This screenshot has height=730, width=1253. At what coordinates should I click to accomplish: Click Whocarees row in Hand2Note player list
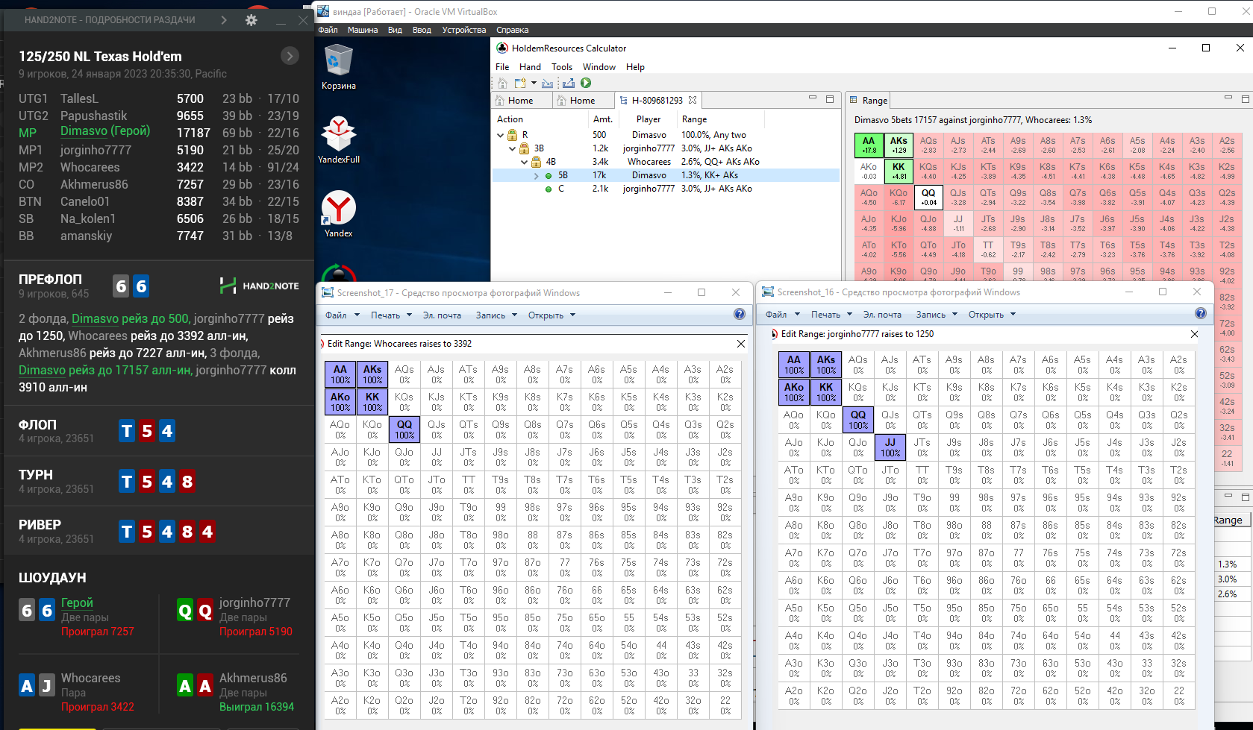pos(159,167)
